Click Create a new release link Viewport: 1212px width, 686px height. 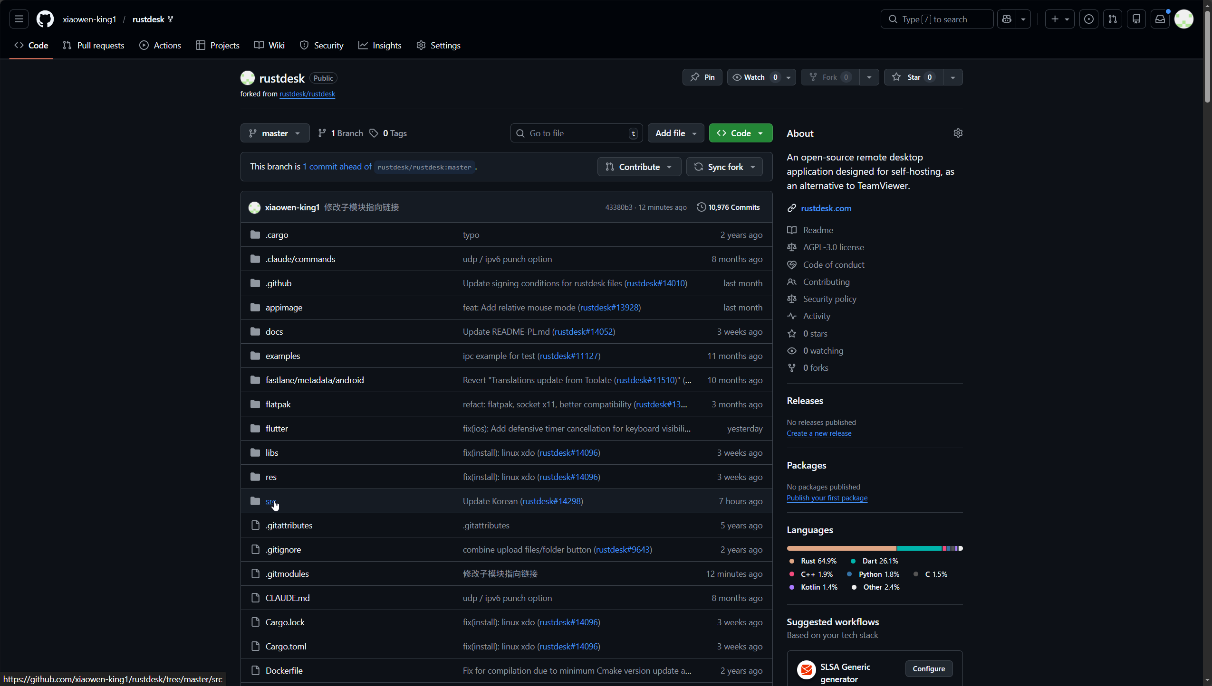coord(818,433)
